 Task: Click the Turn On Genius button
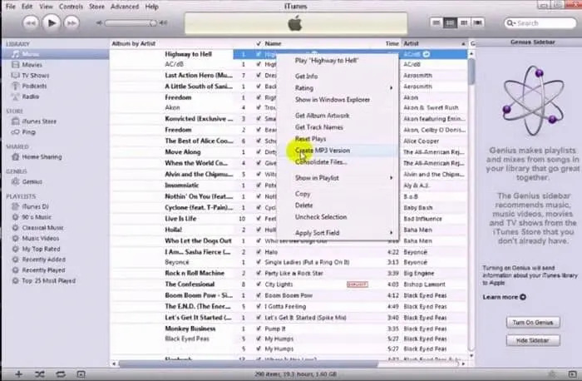[531, 322]
